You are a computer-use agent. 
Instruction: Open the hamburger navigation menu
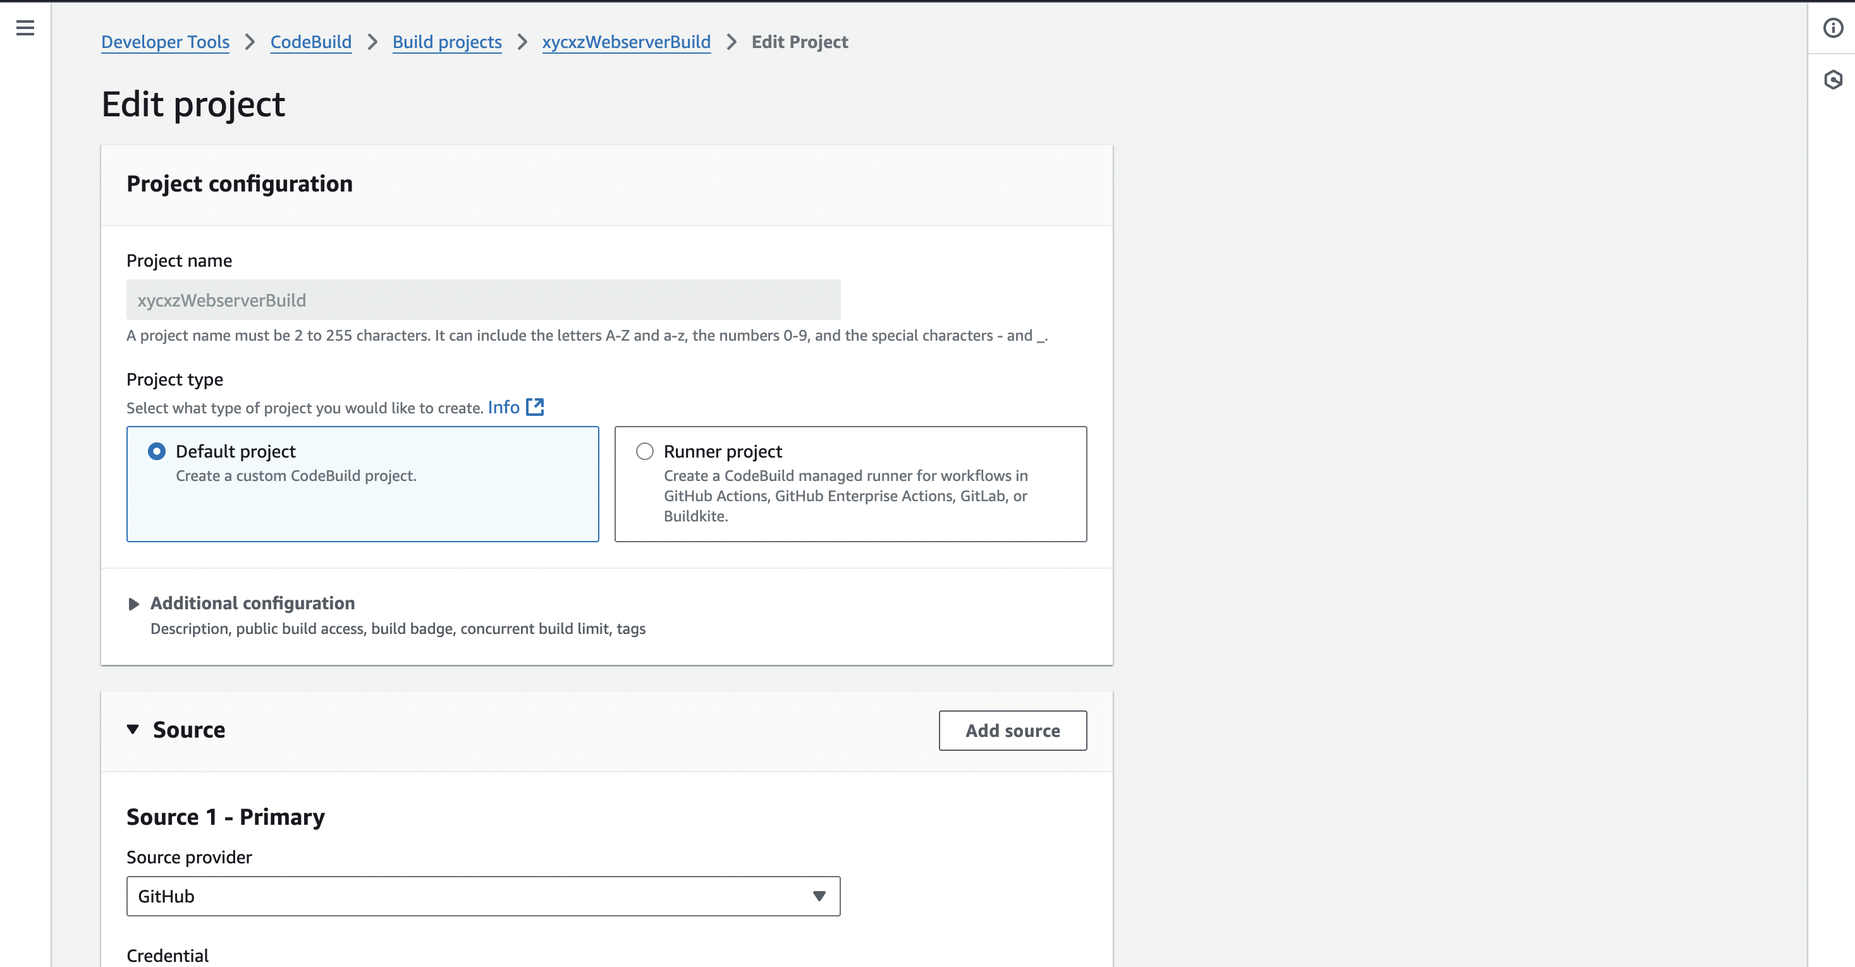point(25,28)
